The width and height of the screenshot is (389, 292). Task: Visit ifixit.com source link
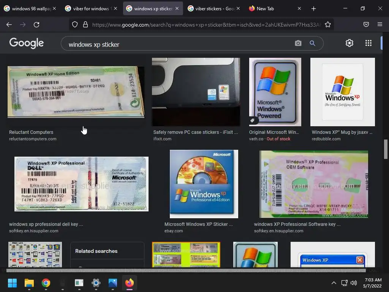pos(162,139)
